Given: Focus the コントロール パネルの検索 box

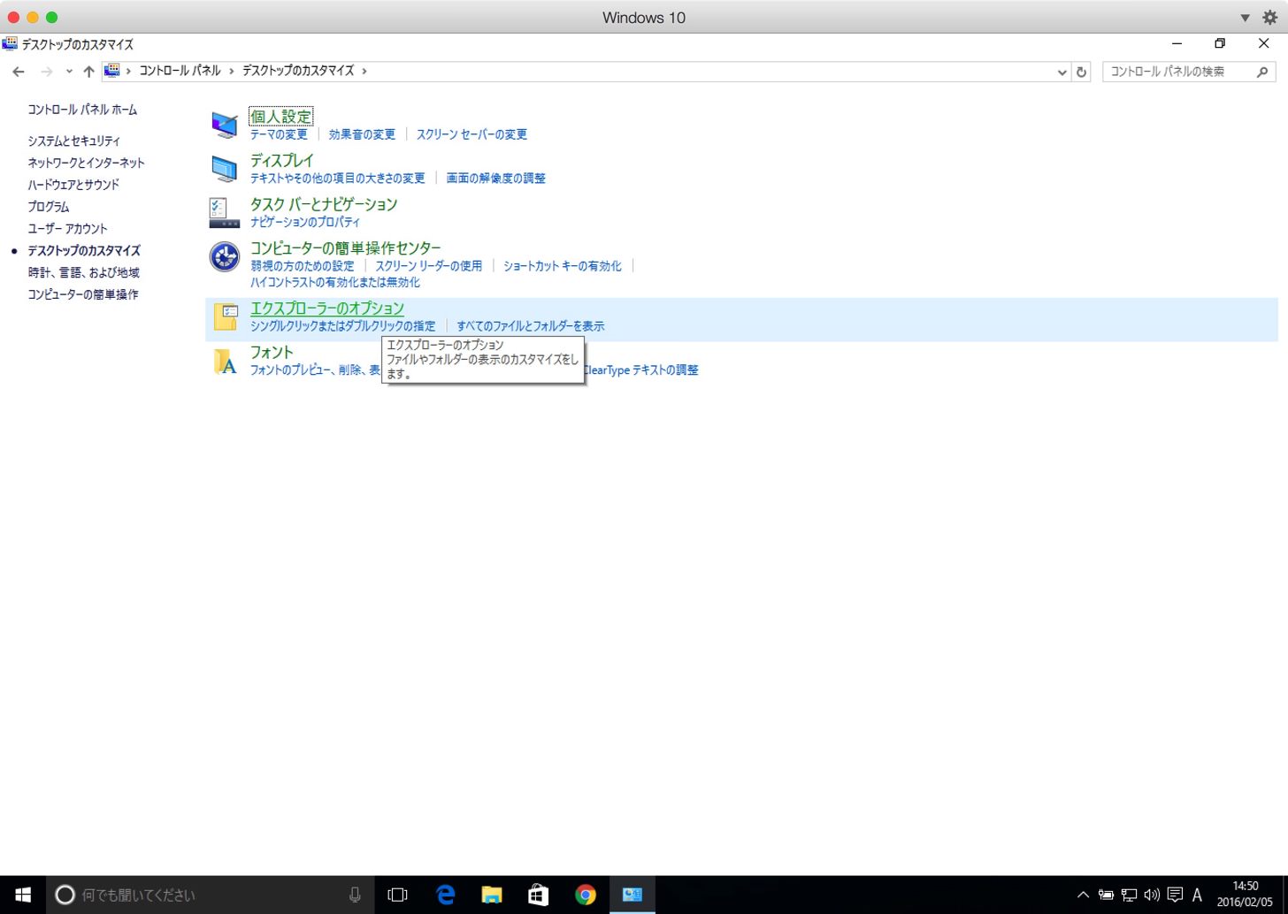Looking at the screenshot, I should pyautogui.click(x=1180, y=72).
